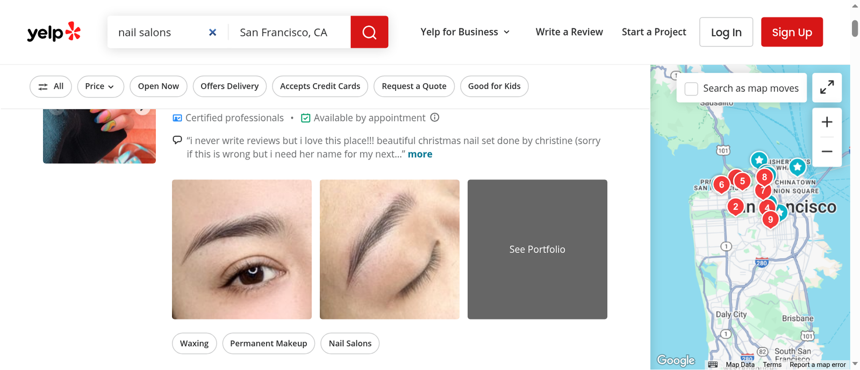Click the red search magnifier button

369,32
